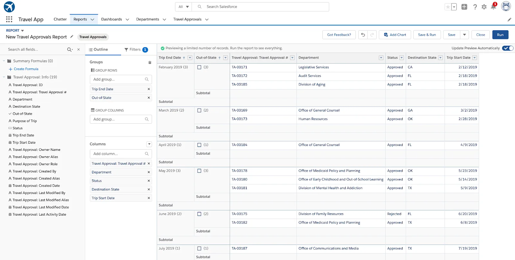The height and width of the screenshot is (260, 515).
Task: Click the edit navigation pencil icon
Action: pos(509,20)
